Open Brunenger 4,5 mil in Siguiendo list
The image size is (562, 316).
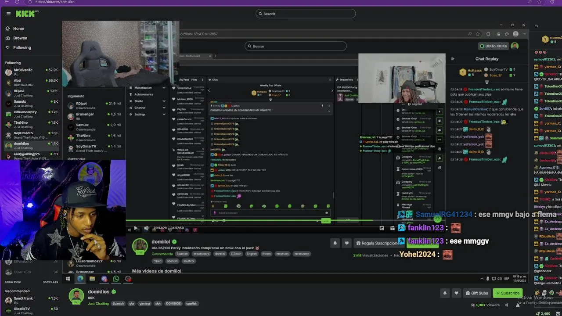[x=94, y=116]
